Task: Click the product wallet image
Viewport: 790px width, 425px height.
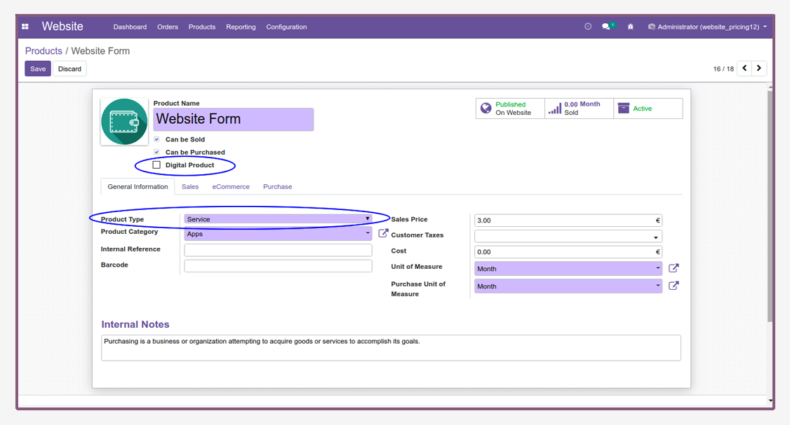Action: (124, 122)
